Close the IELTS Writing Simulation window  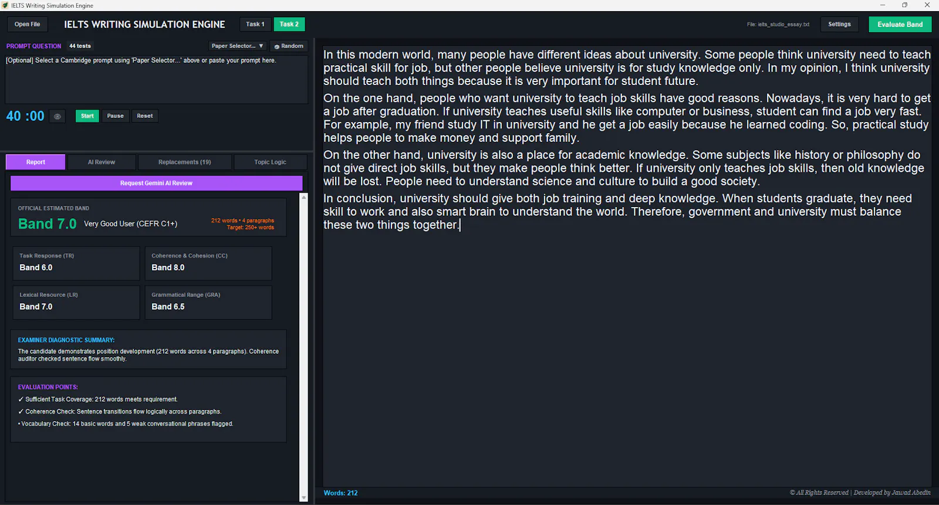point(927,5)
